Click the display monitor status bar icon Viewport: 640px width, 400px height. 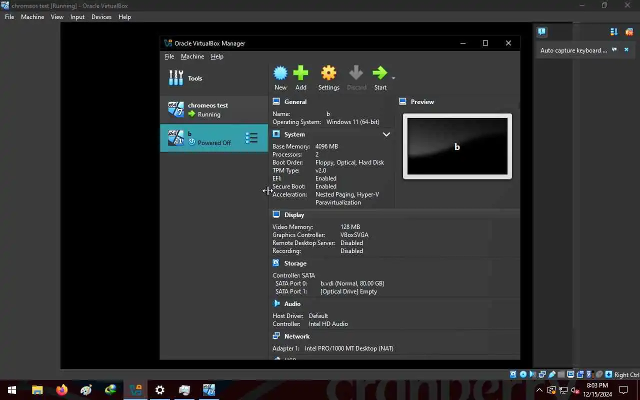[x=570, y=374]
